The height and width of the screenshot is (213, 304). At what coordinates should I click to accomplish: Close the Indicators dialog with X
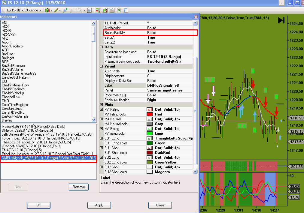coord(196,17)
